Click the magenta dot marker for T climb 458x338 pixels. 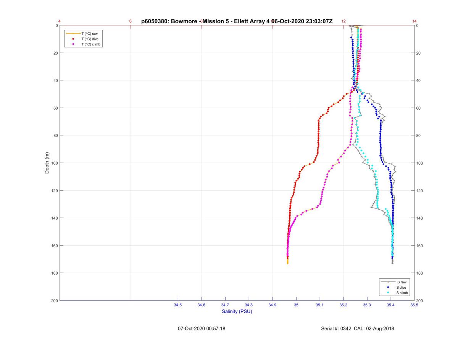[x=73, y=44]
